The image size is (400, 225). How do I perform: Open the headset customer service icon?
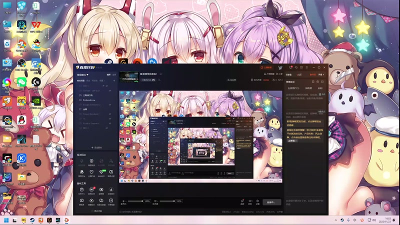click(x=296, y=67)
